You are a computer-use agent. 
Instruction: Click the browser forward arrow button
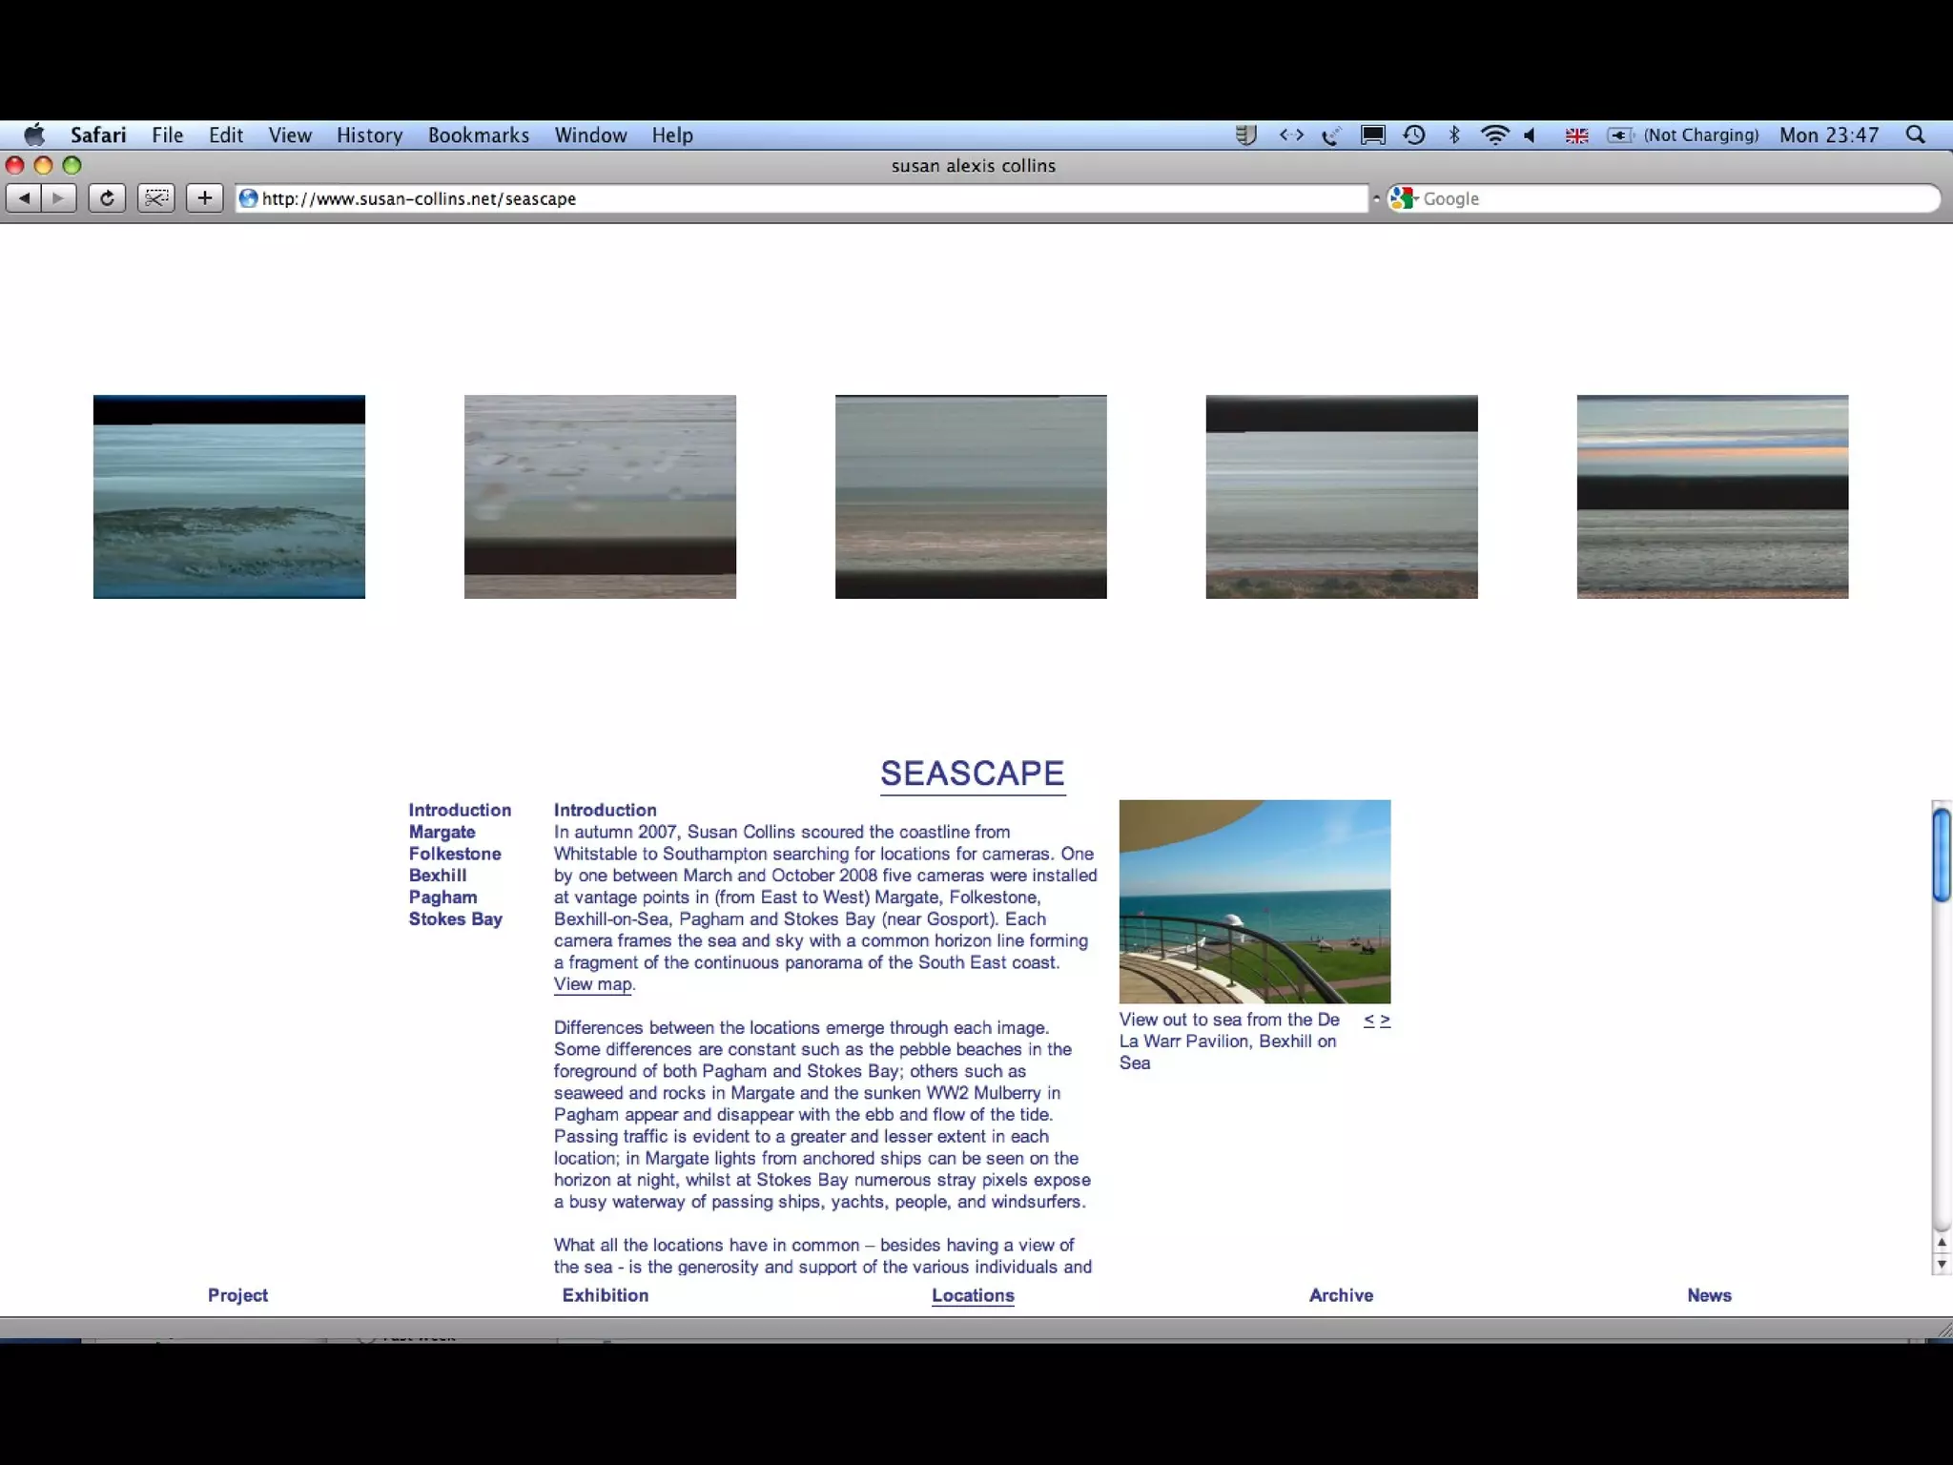59,198
